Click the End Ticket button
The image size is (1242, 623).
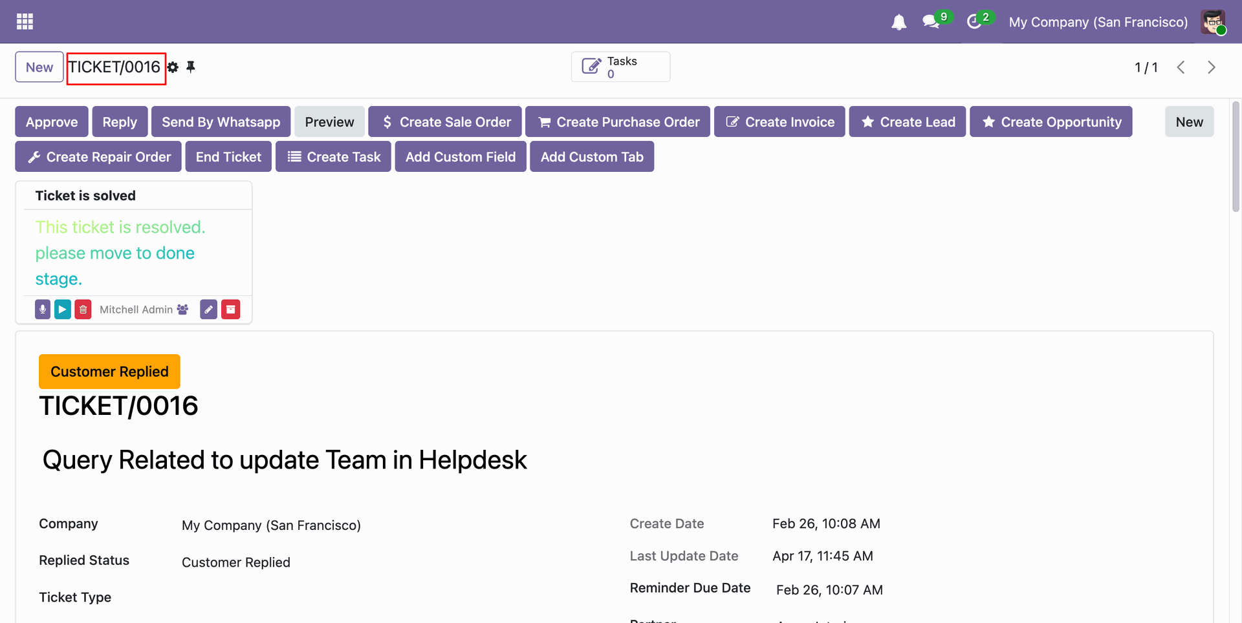[228, 156]
